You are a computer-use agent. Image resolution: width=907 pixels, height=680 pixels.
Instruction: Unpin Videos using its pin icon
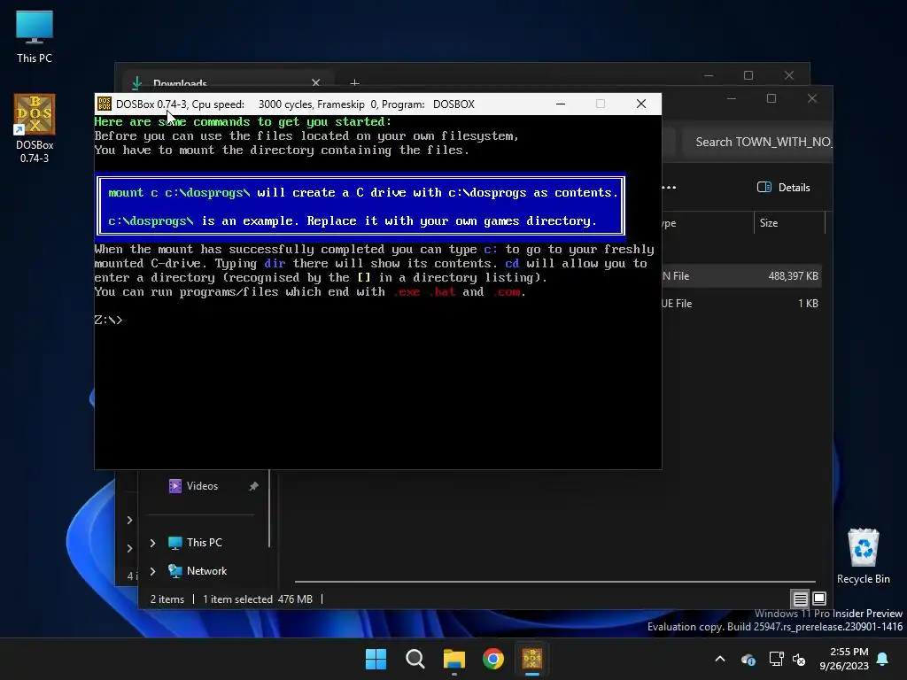pyautogui.click(x=253, y=486)
